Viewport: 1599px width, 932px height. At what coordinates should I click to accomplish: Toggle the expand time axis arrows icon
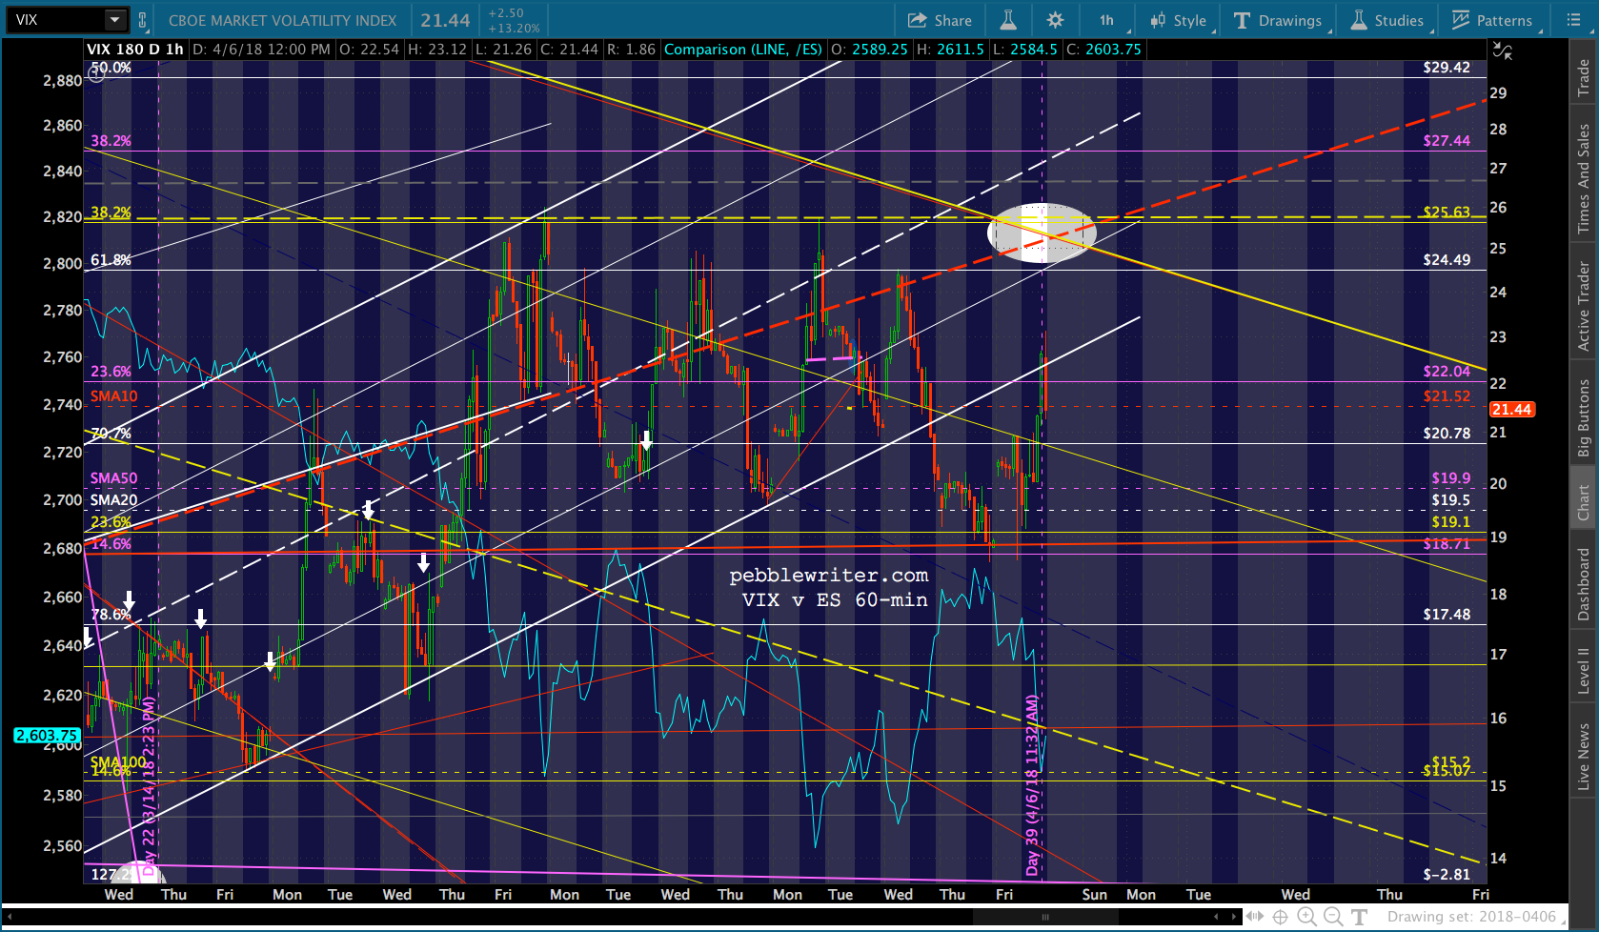[1254, 917]
